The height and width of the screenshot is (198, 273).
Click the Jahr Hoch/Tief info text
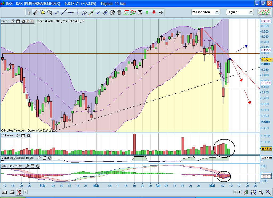point(61,21)
